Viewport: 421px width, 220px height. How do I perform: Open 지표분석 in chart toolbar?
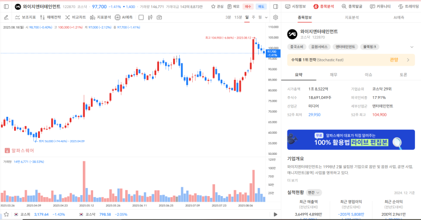[100, 17]
